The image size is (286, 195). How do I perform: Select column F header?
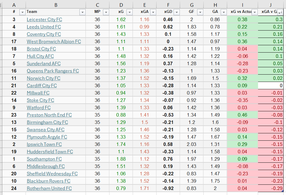pos(168,5)
